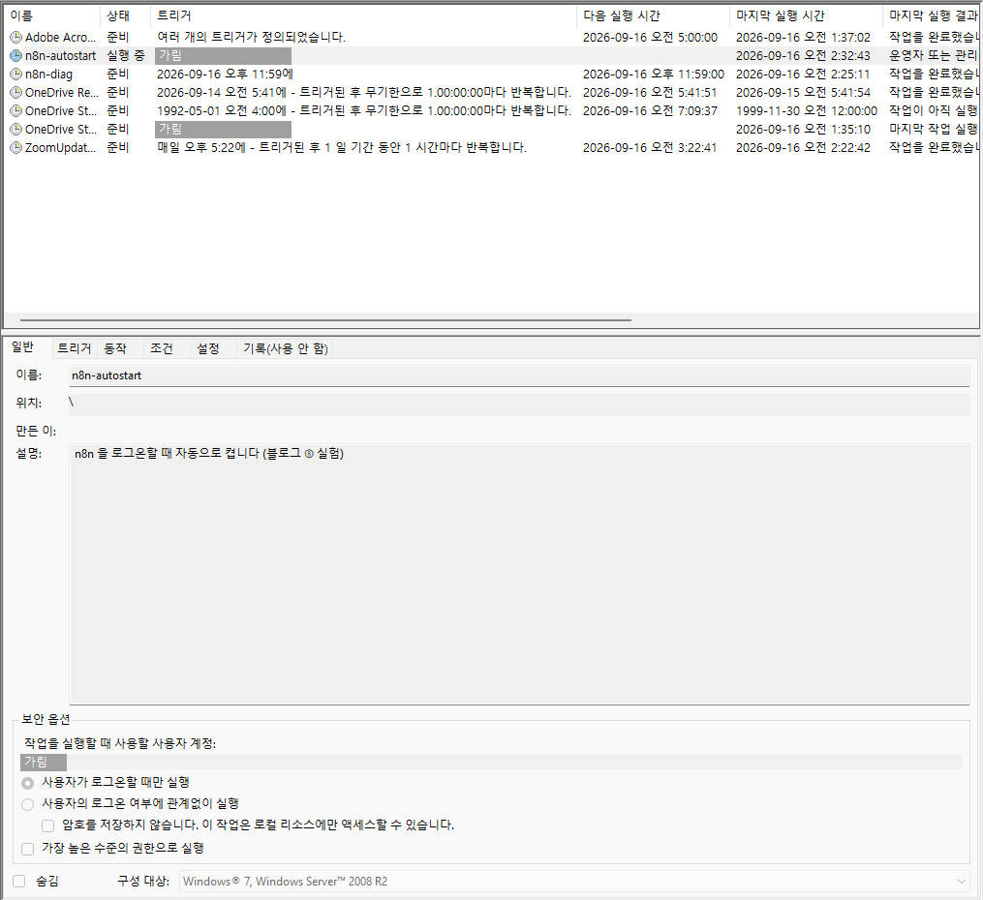This screenshot has width=983, height=900.
Task: Open the 구성 대상 dropdown
Action: pyautogui.click(x=574, y=882)
